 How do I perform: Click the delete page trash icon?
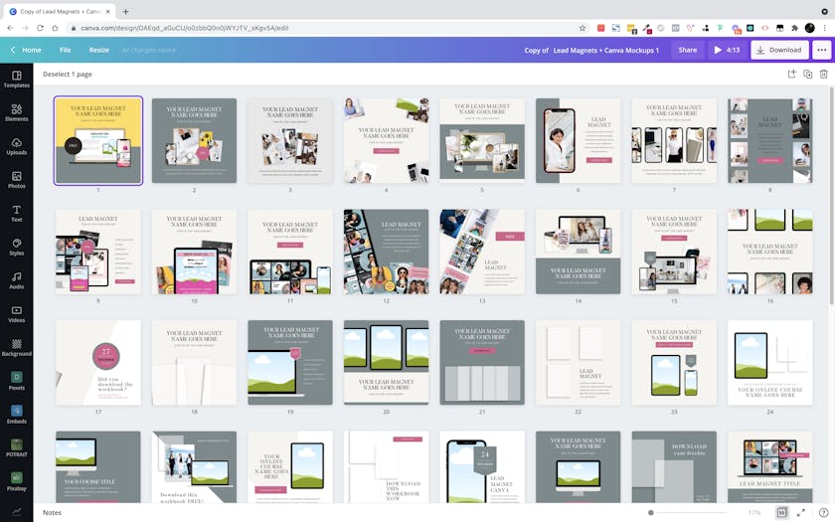[822, 74]
